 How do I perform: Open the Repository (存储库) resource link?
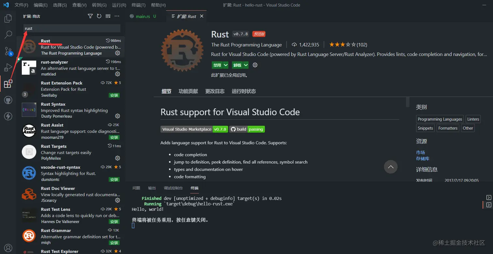pos(423,159)
